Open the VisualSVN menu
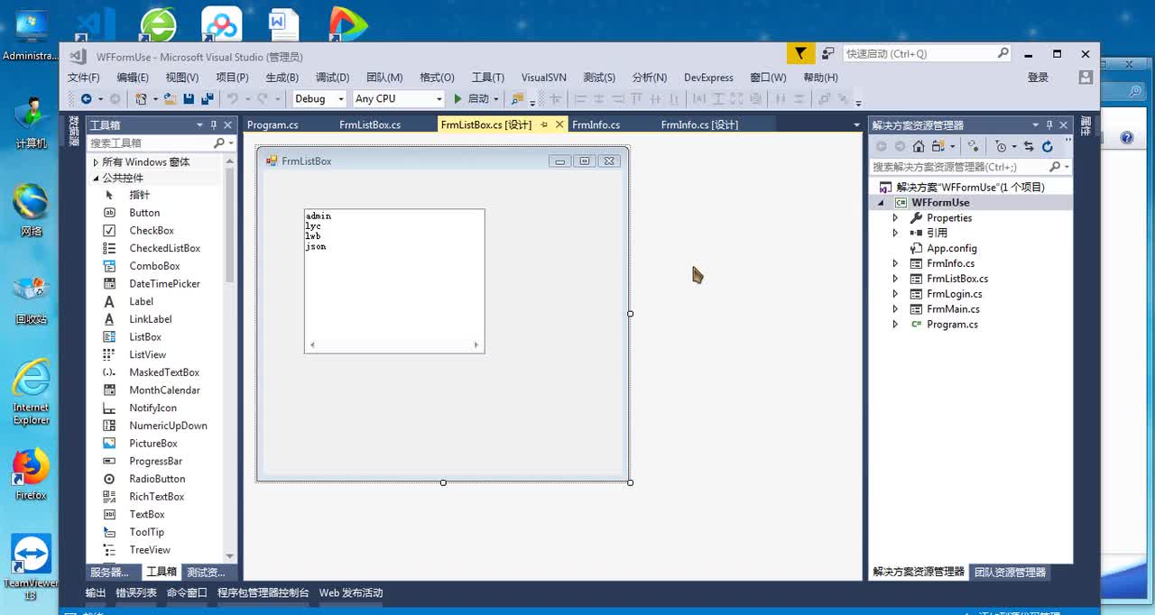The width and height of the screenshot is (1155, 615). click(x=544, y=78)
